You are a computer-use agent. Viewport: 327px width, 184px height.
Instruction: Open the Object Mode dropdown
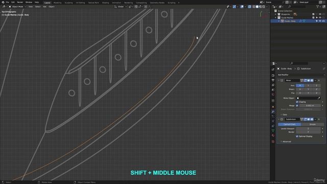pos(17,7)
